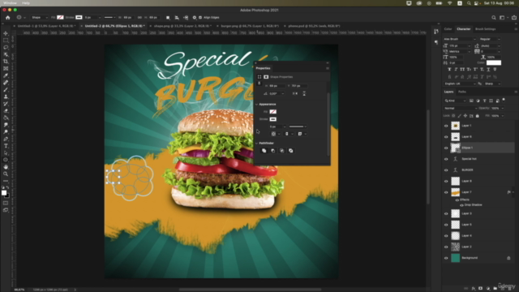Screen dimensions: 519x292
Task: Open the English: UK language dropdown
Action: point(459,84)
